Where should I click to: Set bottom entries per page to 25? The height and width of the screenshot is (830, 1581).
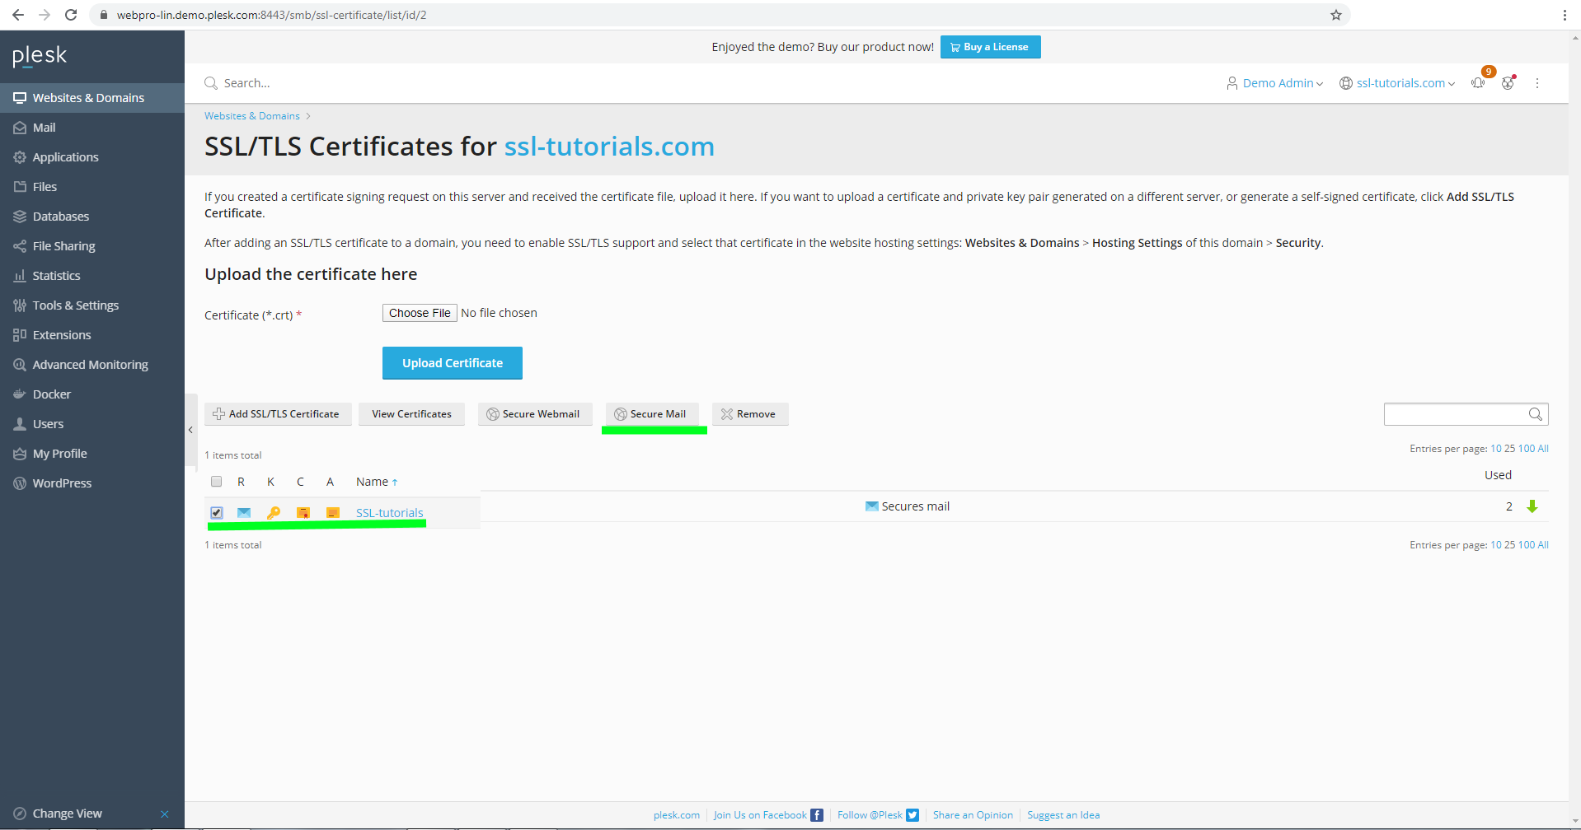(x=1510, y=545)
